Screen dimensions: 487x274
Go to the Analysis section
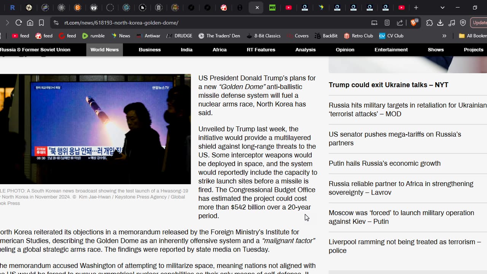click(x=306, y=50)
